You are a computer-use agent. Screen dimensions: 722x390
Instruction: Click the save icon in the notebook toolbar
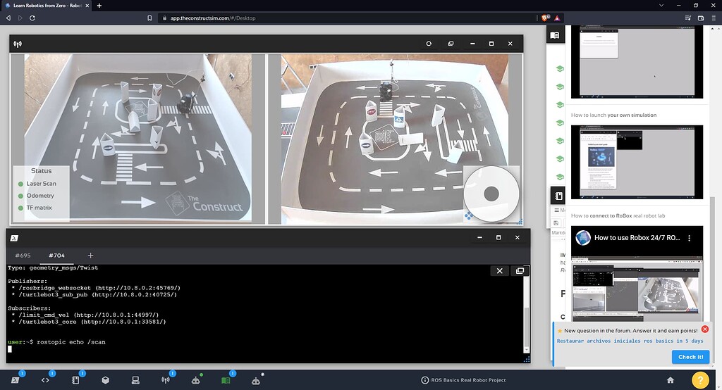(556, 223)
